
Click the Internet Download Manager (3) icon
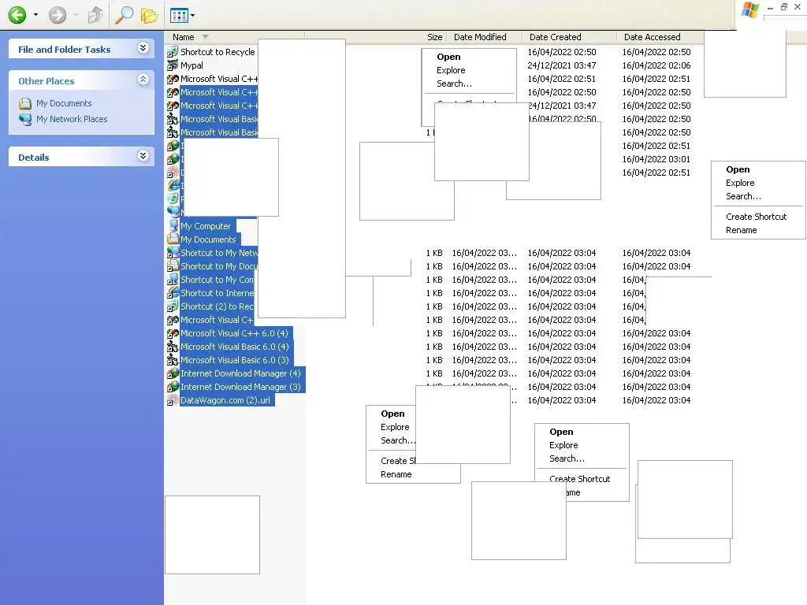(173, 386)
